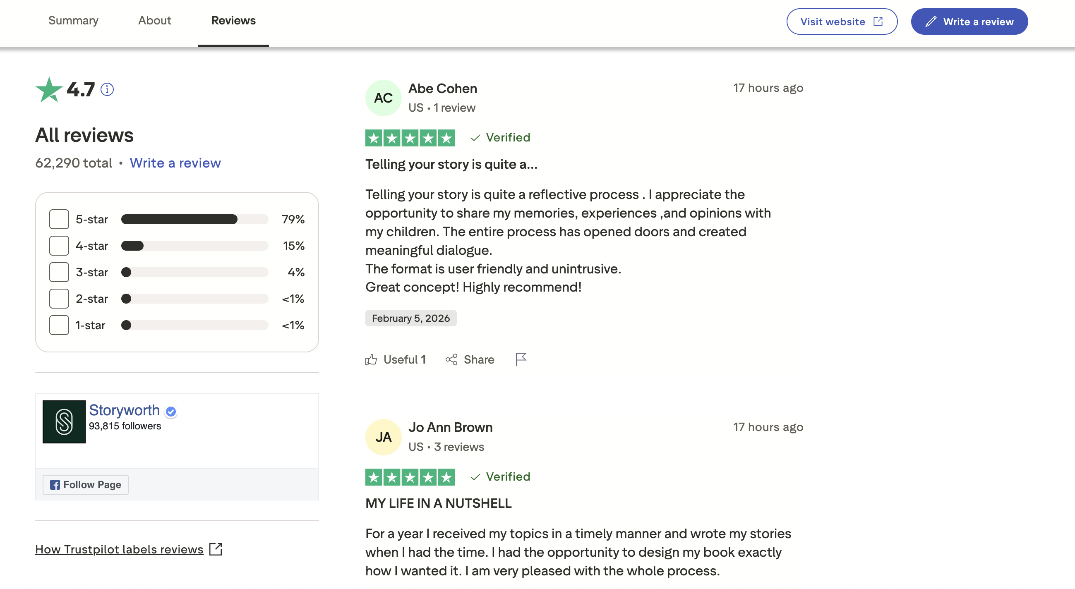Image resolution: width=1075 pixels, height=589 pixels.
Task: Switch to the Summary tab
Action: click(74, 20)
